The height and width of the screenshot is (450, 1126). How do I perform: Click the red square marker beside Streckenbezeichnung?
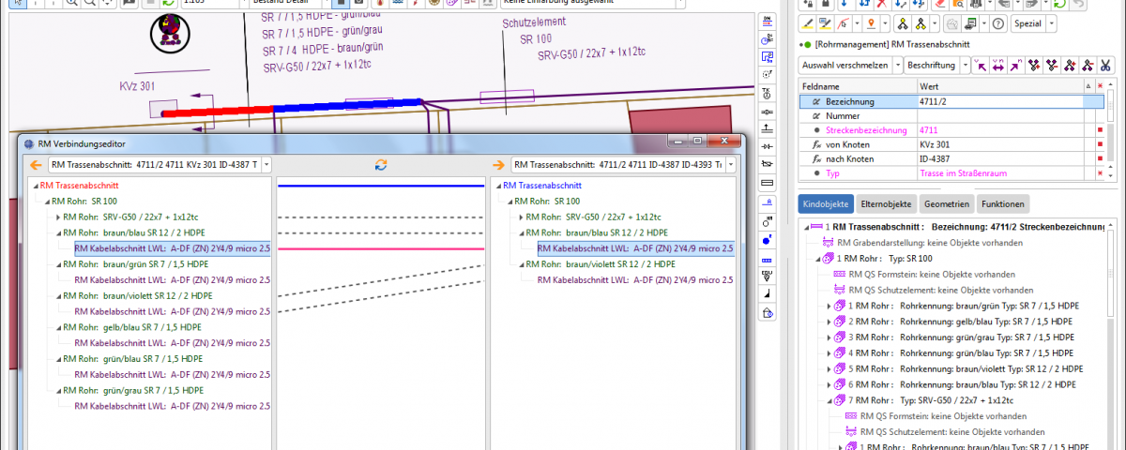(x=1099, y=129)
